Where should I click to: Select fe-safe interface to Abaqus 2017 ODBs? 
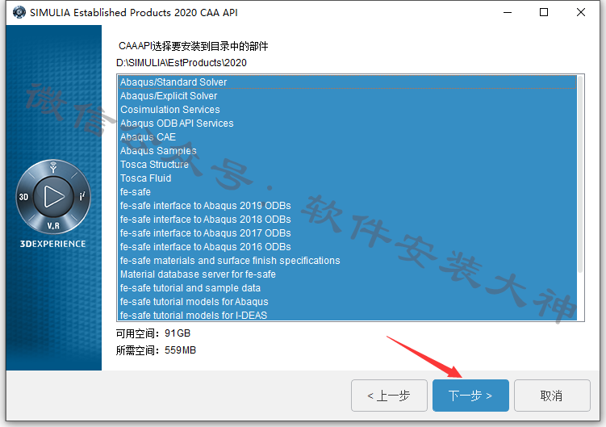(347, 233)
